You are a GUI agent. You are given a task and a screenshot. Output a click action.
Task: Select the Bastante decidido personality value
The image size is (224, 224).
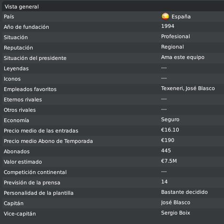pyautogui.click(x=184, y=192)
